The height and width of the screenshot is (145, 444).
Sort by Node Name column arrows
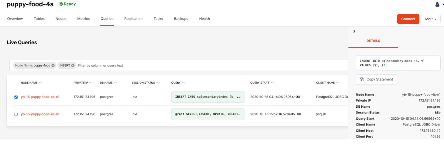tap(41, 83)
